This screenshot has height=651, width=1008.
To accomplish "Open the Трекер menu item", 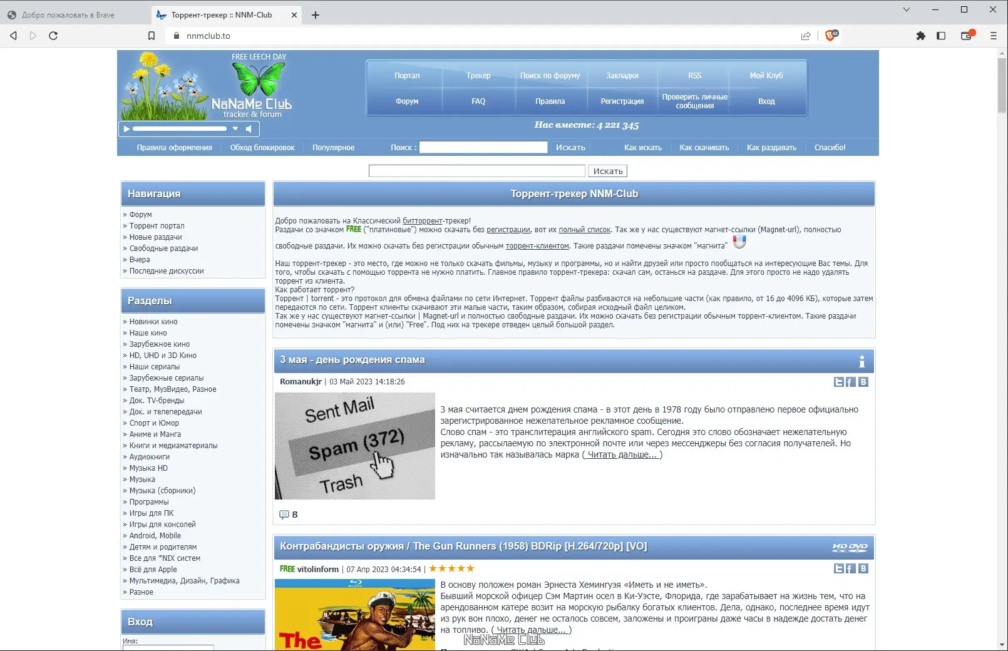I will coord(478,76).
